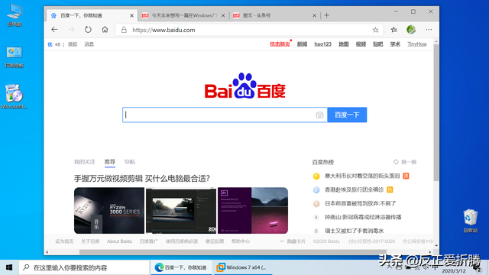Image resolution: width=489 pixels, height=275 pixels.
Task: Open the Windows Start menu
Action: click(x=9, y=267)
